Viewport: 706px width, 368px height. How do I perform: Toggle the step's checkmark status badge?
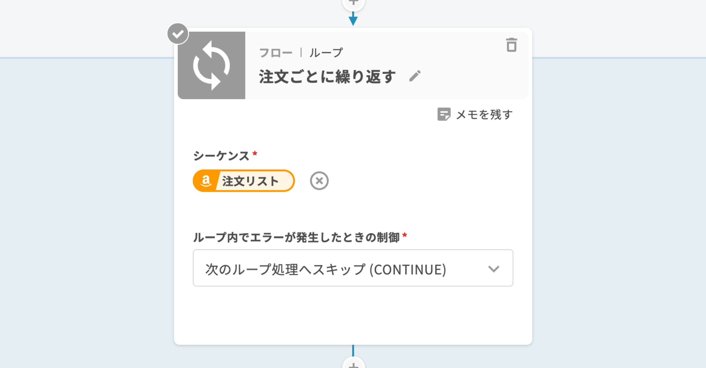[x=178, y=34]
